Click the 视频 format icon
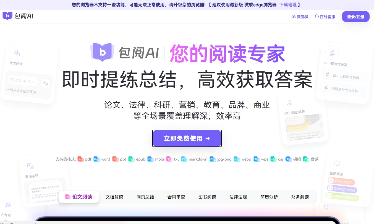The image size is (374, 224). pos(288,159)
